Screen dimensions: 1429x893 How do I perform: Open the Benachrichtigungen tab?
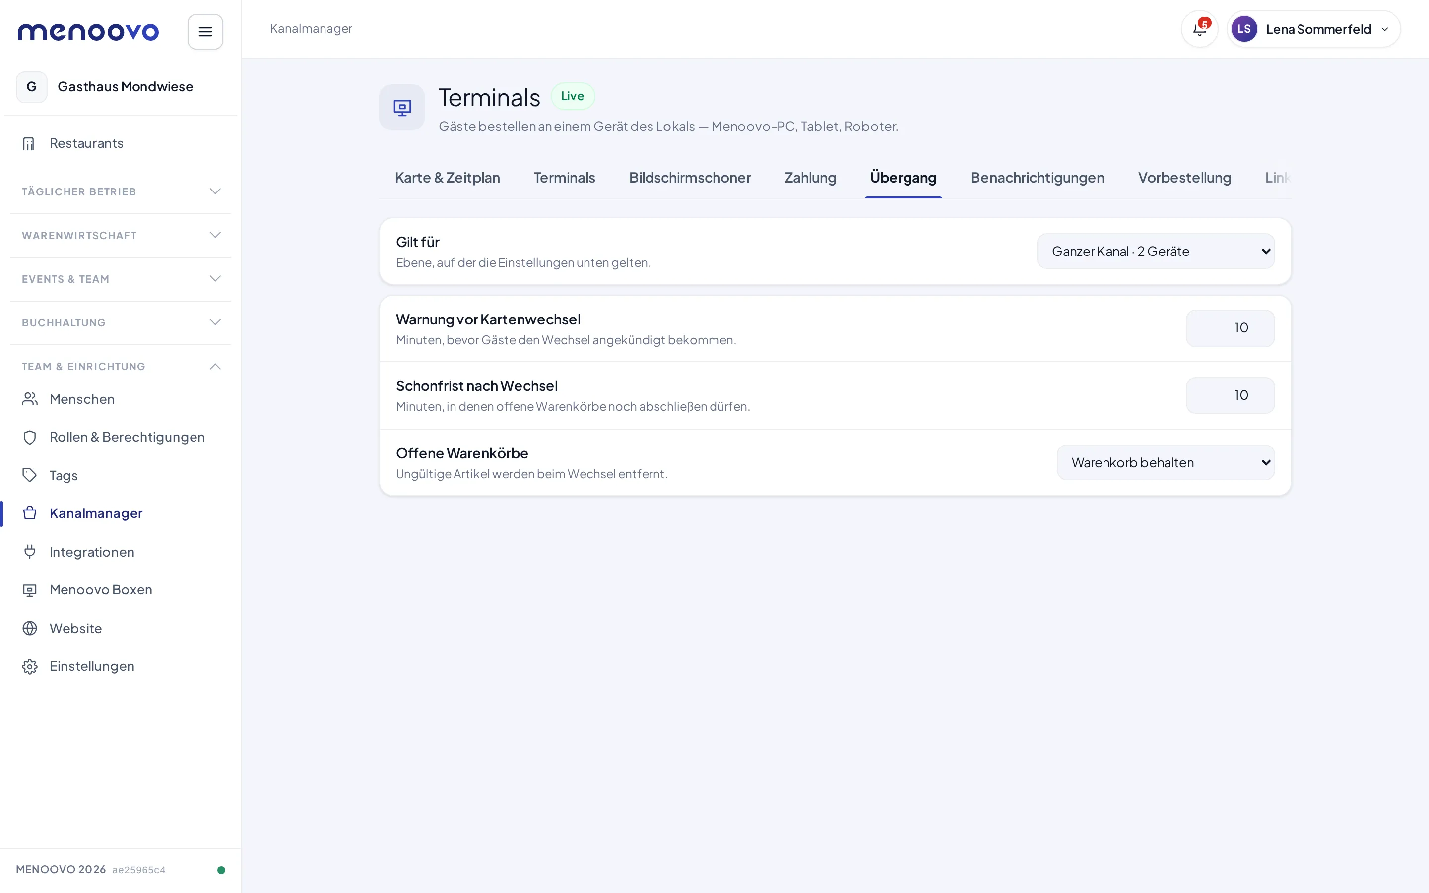point(1037,178)
